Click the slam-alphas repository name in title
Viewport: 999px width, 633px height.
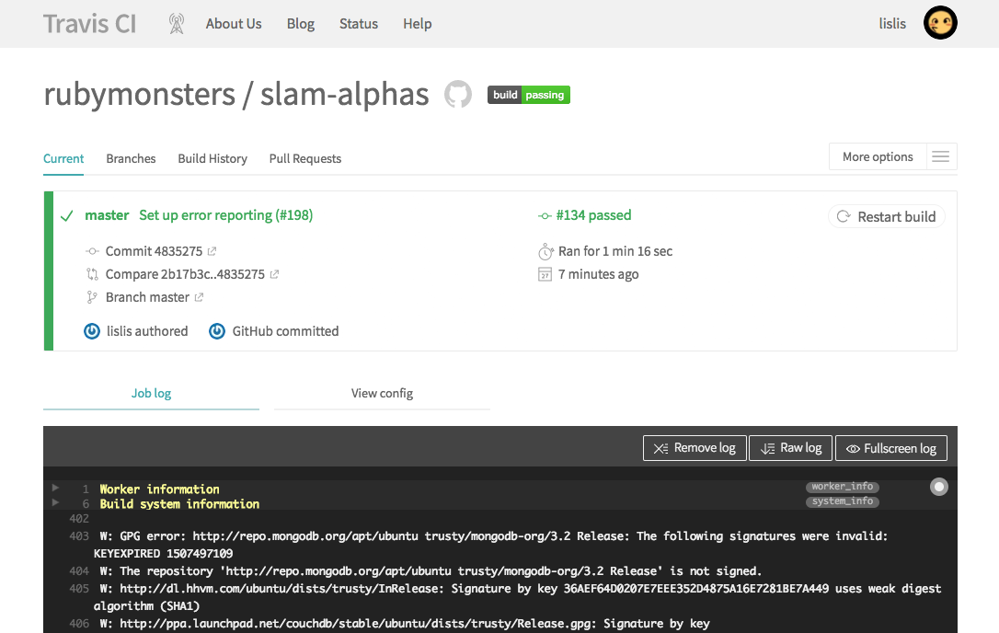[x=345, y=95]
